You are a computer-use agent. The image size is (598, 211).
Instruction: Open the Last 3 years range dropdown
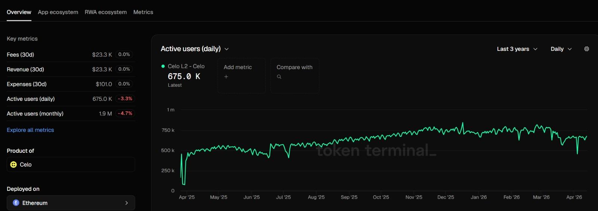pos(517,49)
